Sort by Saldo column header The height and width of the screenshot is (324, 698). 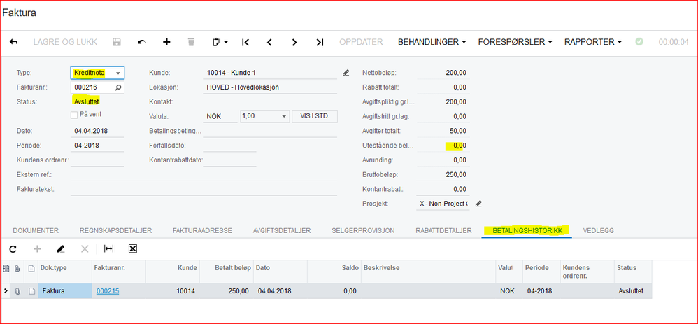coord(334,272)
